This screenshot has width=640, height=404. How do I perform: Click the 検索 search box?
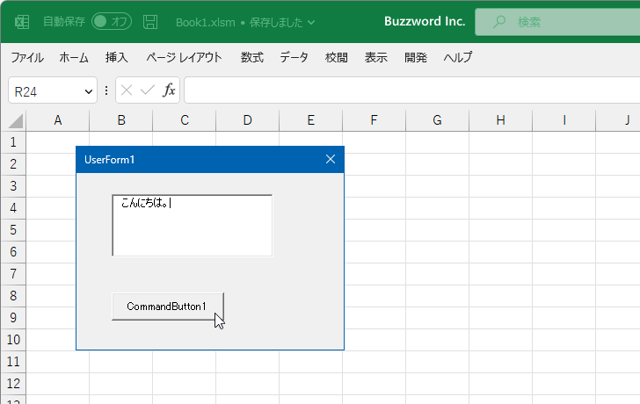coord(557,22)
